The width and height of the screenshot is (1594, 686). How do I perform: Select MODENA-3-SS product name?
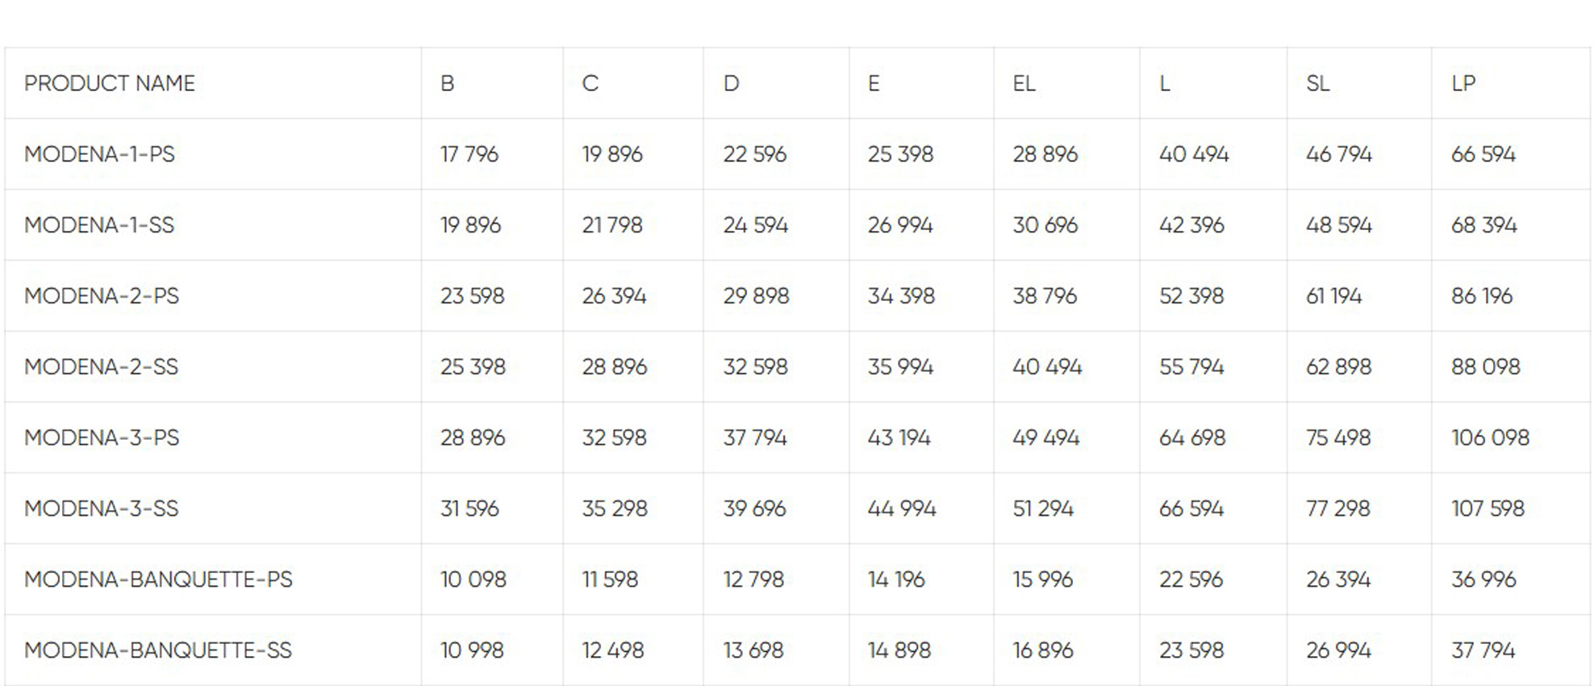[101, 508]
